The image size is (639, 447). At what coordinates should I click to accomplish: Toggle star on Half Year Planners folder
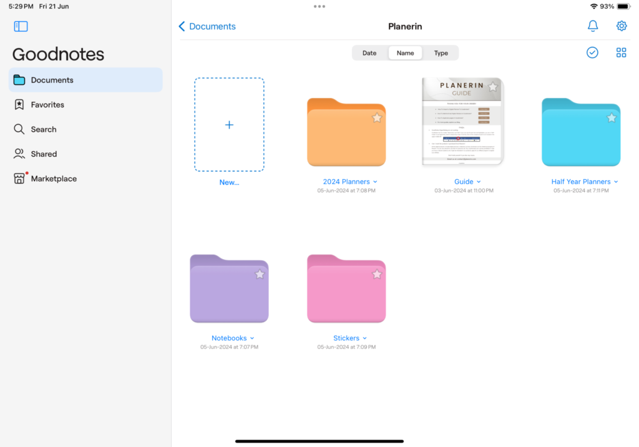click(612, 118)
